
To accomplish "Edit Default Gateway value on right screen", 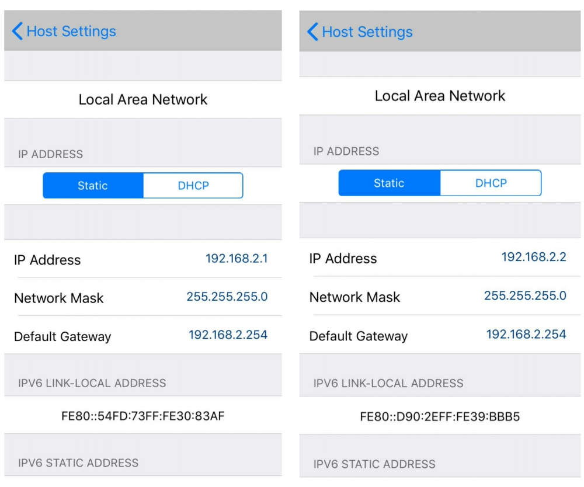I will [x=526, y=334].
